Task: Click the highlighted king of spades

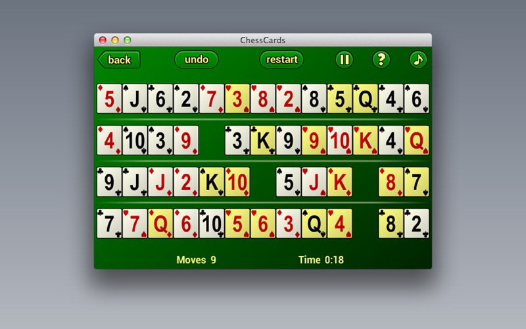Action: click(212, 182)
